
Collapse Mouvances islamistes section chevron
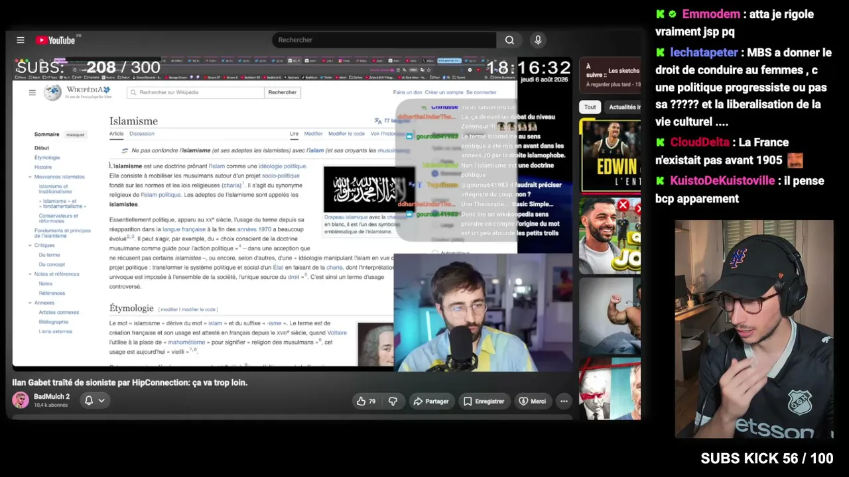tap(30, 177)
